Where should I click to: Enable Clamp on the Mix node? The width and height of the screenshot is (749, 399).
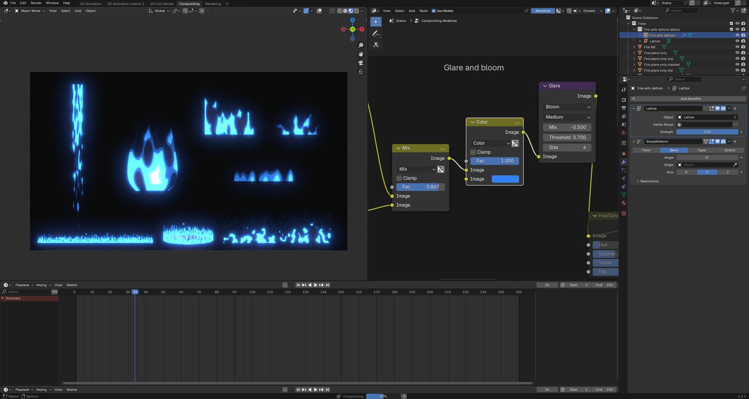coord(399,178)
